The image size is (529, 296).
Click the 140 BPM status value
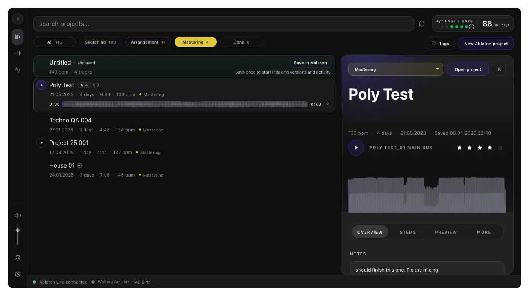pos(142,282)
